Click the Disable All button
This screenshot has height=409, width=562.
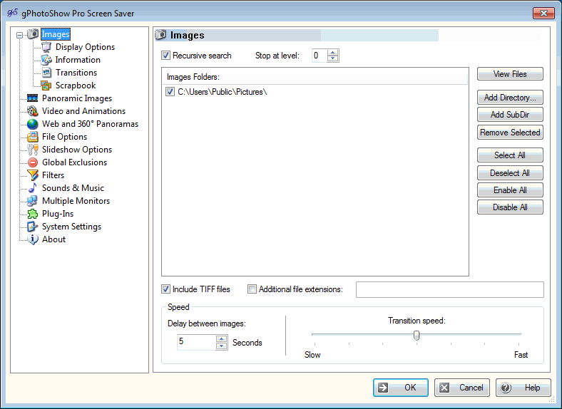pyautogui.click(x=510, y=207)
